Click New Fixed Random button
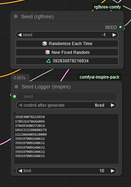The width and height of the screenshot is (131, 187). [67, 52]
